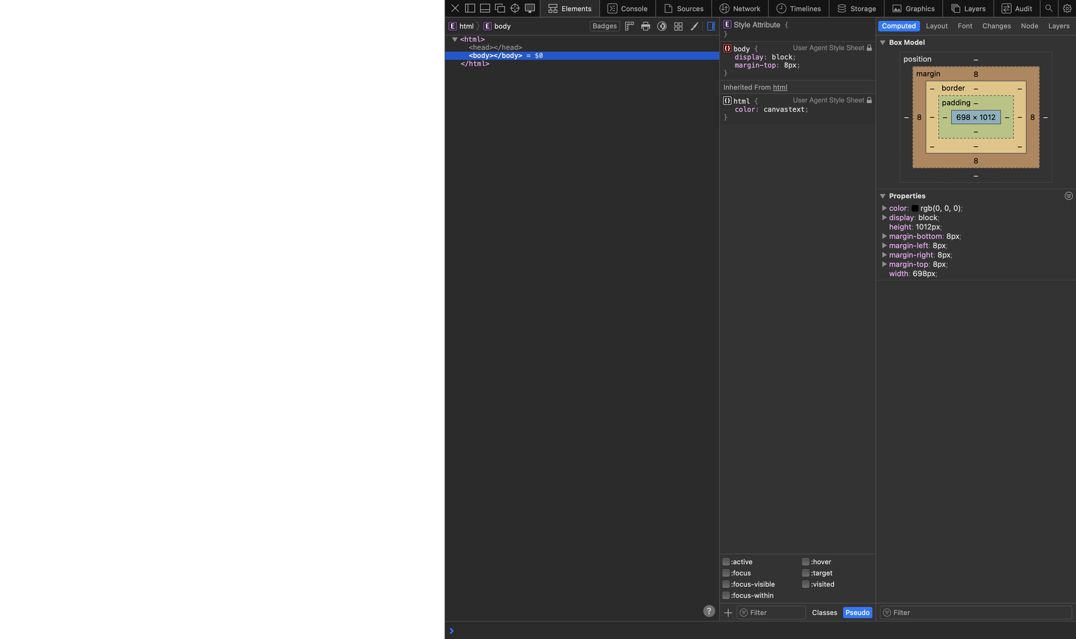Enable the :visited pseudo-state
The width and height of the screenshot is (1076, 639).
[805, 584]
